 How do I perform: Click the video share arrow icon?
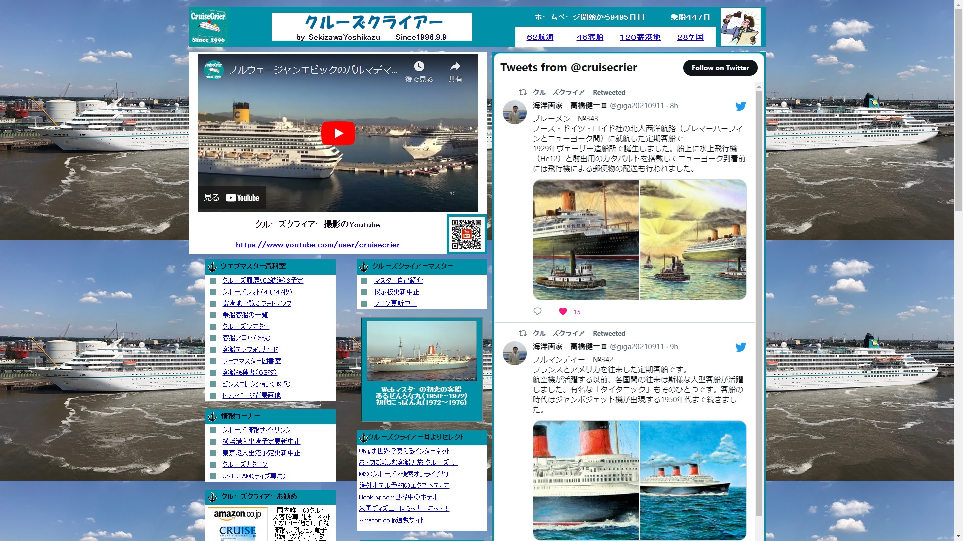(x=455, y=66)
